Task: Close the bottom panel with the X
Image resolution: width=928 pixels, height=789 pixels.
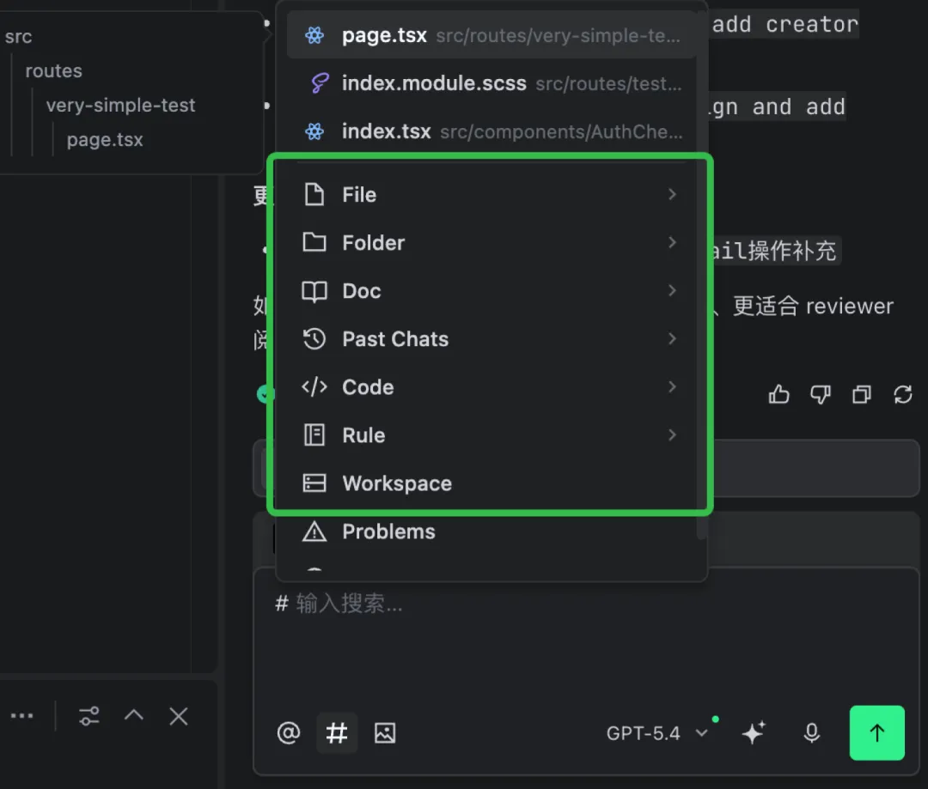Action: pos(178,716)
